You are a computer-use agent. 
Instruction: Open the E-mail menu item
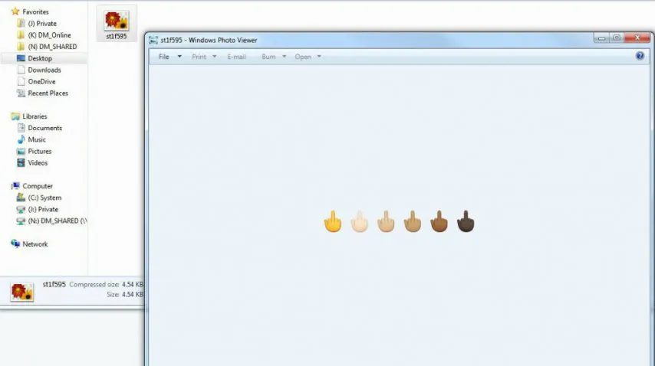236,57
